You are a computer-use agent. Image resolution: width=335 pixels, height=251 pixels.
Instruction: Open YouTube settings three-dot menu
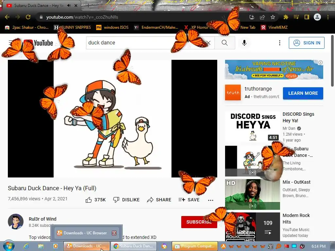pos(279,43)
